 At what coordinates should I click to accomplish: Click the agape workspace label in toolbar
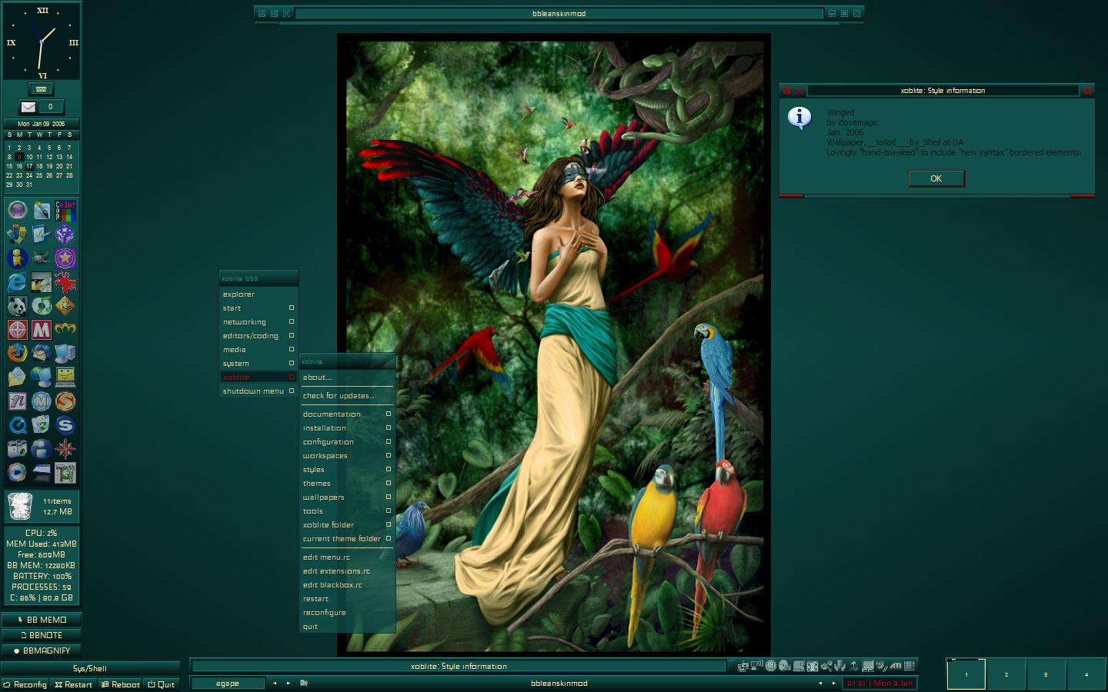click(228, 684)
